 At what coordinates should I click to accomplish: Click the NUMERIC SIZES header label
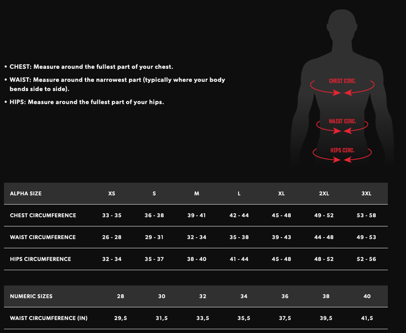(31, 296)
